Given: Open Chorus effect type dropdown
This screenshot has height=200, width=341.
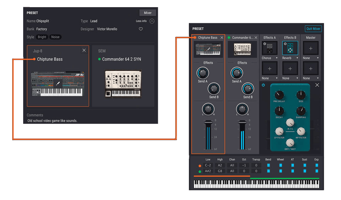Looking at the screenshot, I should pos(269,58).
